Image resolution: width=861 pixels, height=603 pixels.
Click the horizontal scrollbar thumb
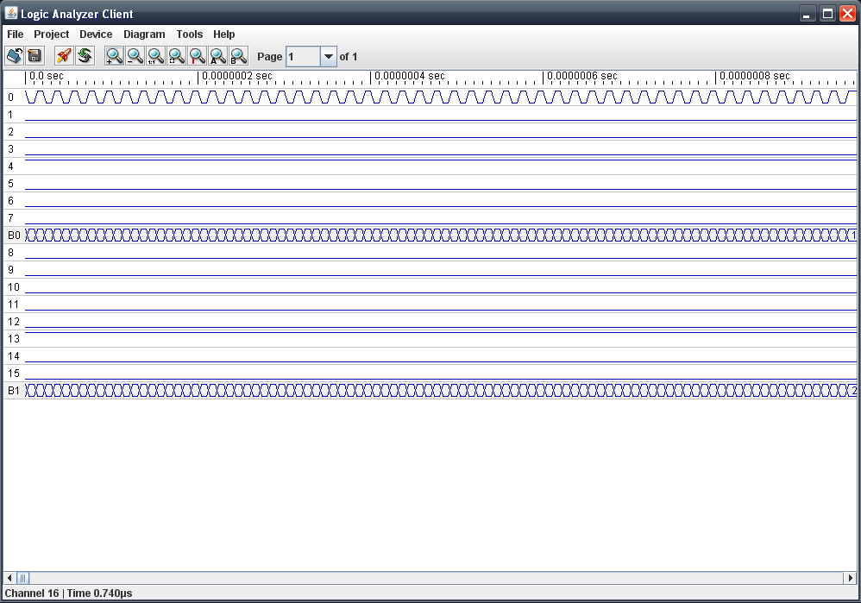point(22,578)
